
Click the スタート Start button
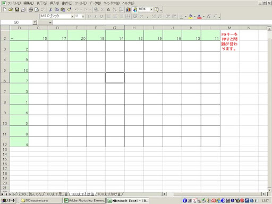8,201
